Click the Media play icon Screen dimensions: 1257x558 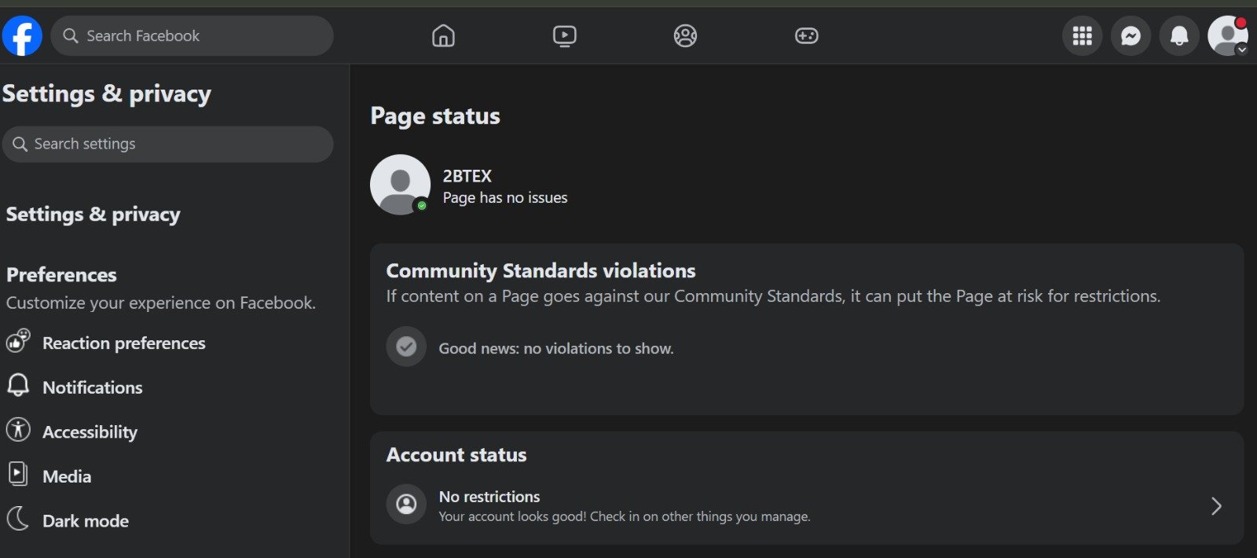(18, 474)
